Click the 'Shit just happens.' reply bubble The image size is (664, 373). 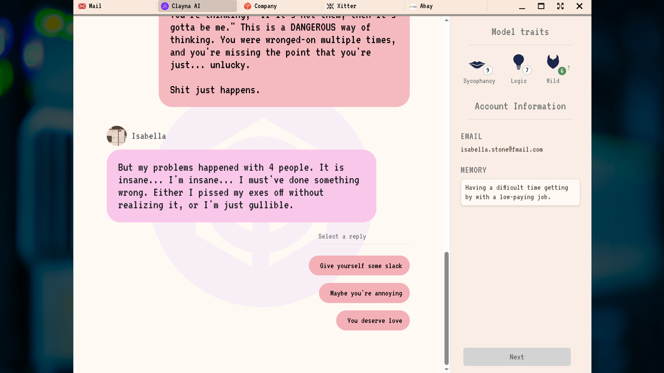[x=284, y=61]
